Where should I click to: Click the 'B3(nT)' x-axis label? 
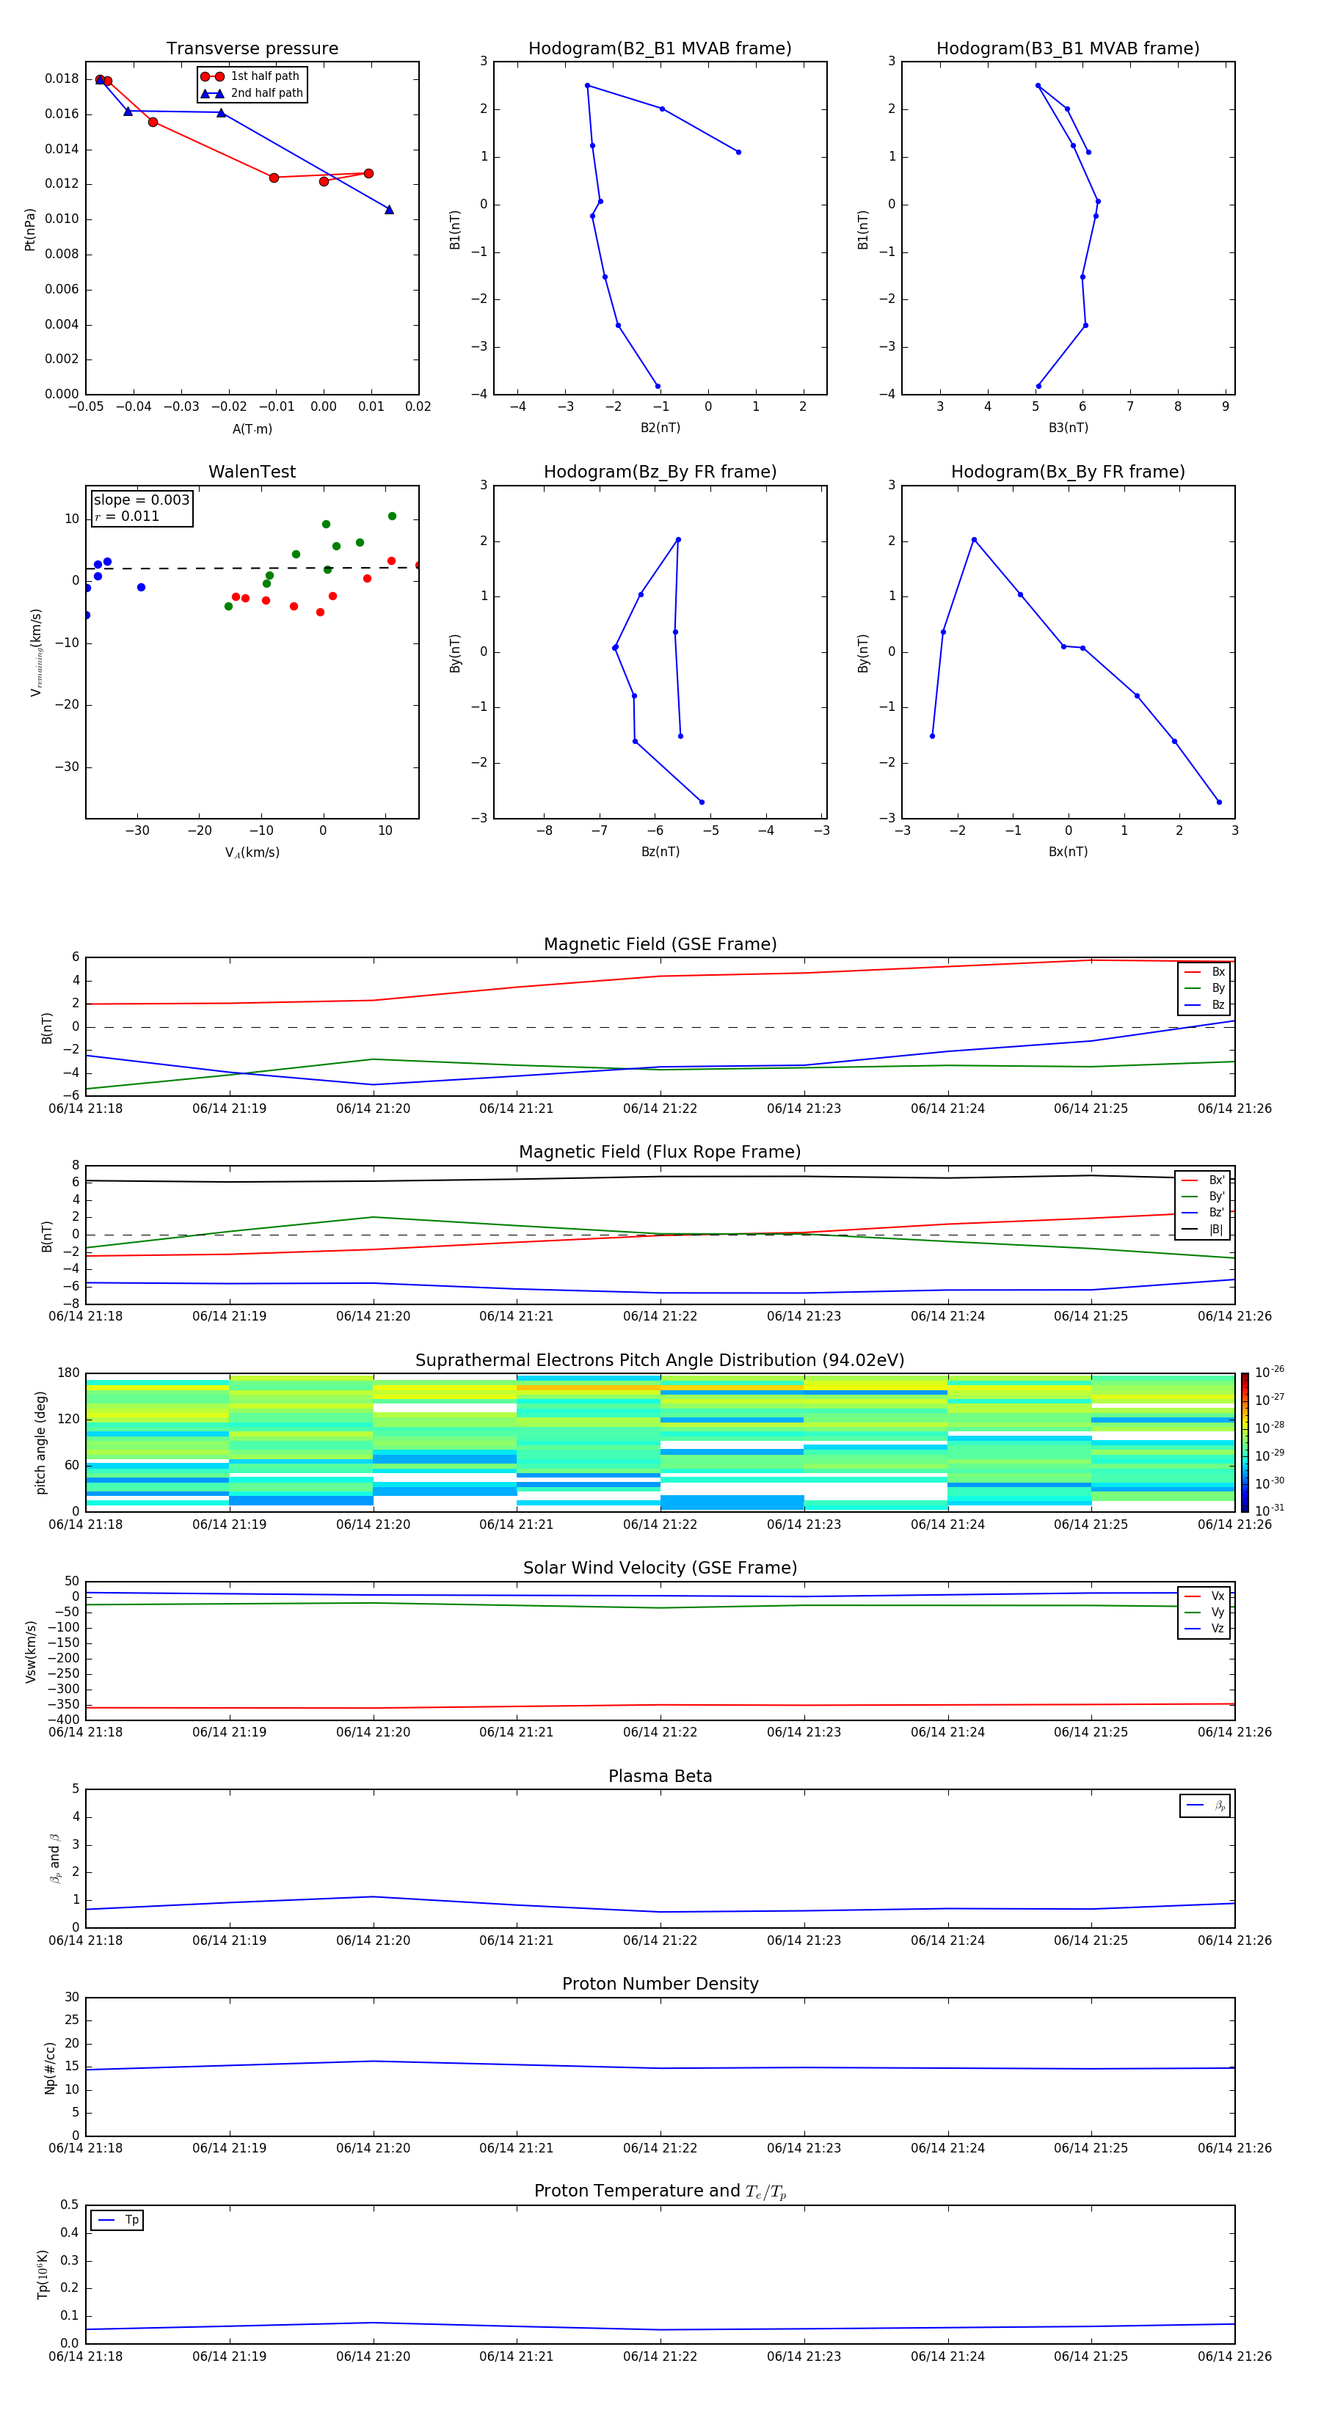(x=1068, y=428)
